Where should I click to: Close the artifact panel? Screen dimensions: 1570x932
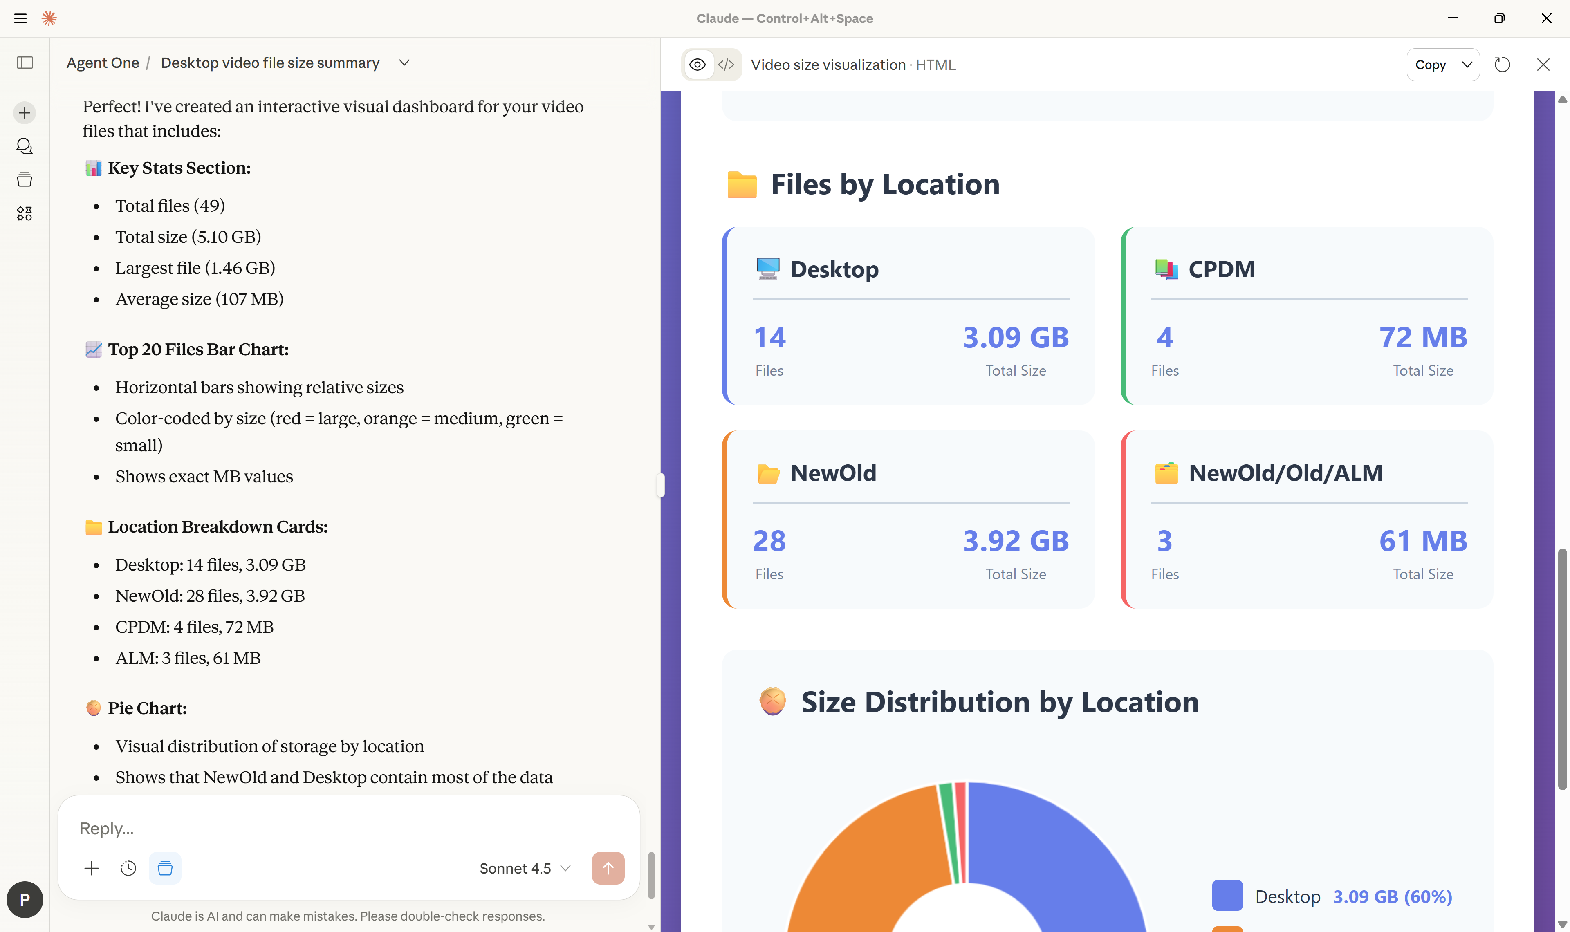pos(1543,65)
